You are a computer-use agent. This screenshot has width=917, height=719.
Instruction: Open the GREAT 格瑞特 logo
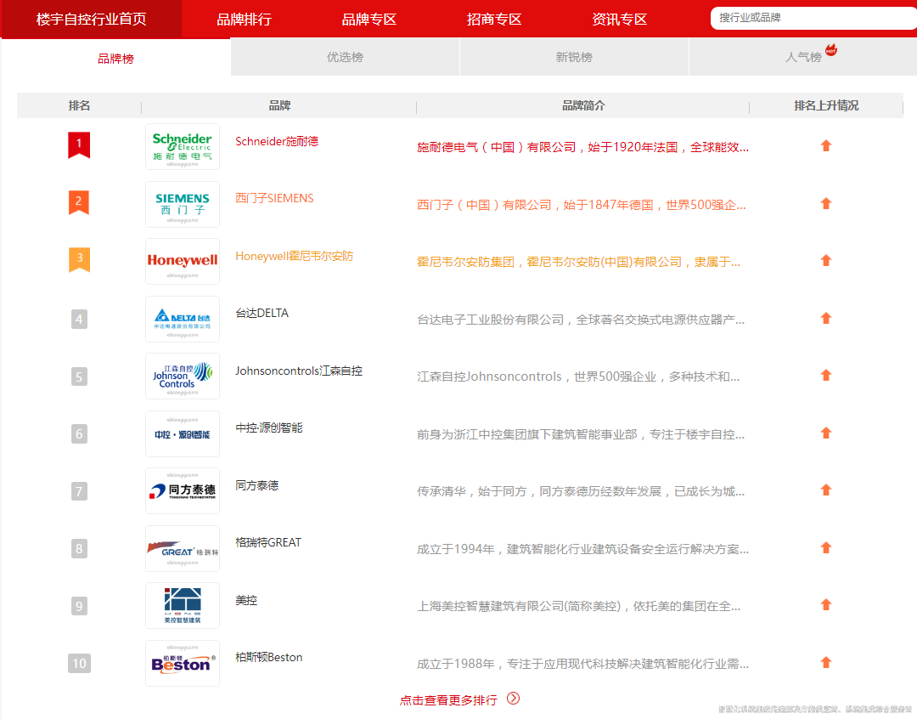(182, 549)
